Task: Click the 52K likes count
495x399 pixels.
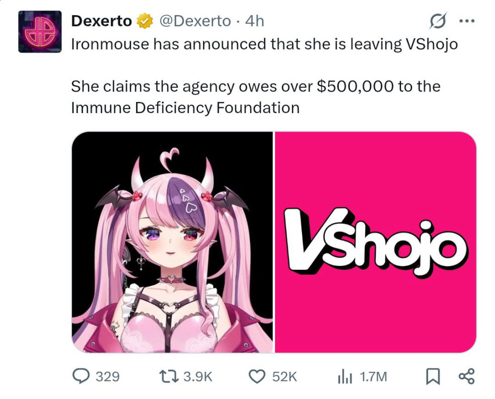Action: pyautogui.click(x=284, y=376)
